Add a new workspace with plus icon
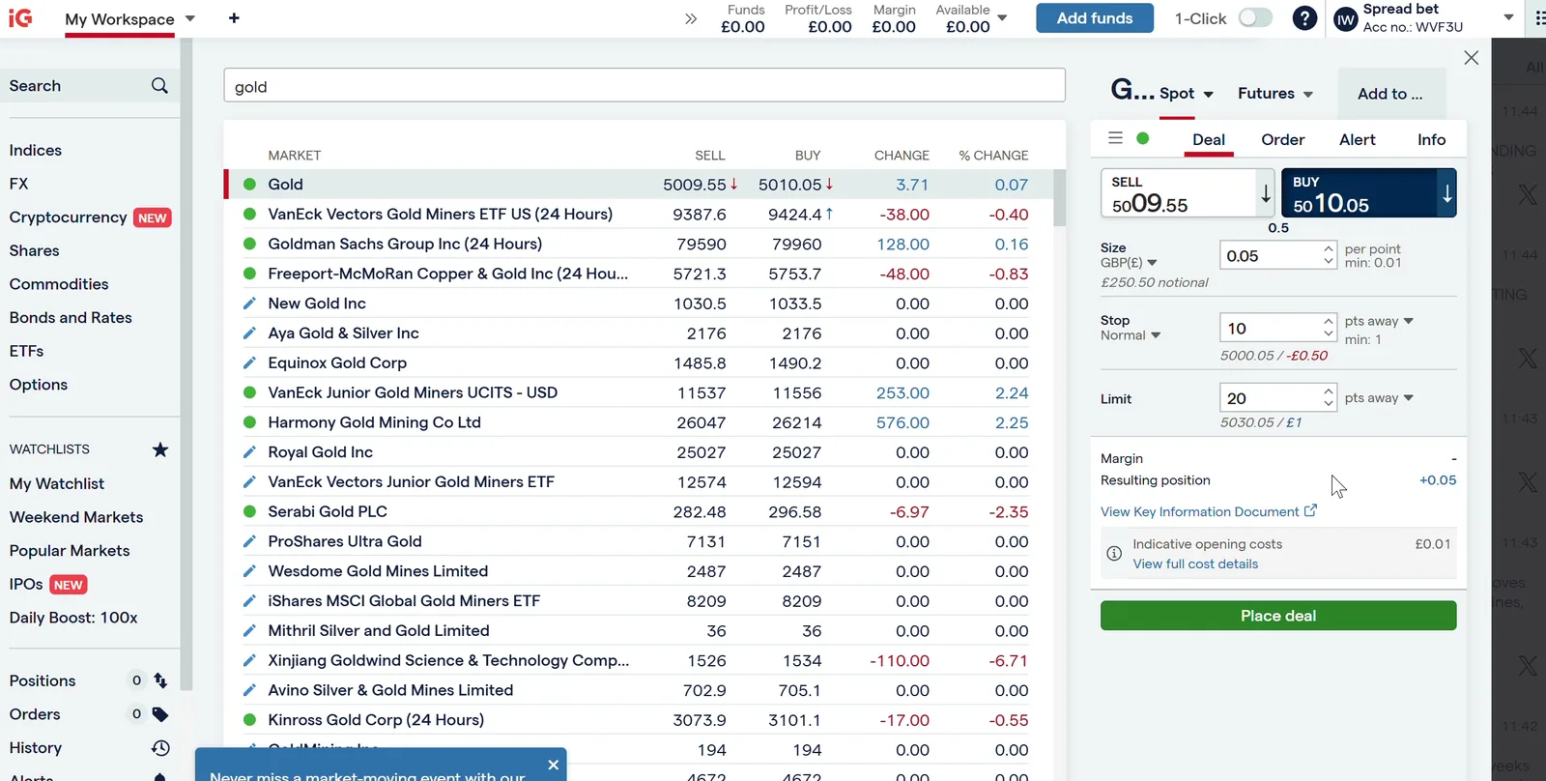 [x=234, y=18]
